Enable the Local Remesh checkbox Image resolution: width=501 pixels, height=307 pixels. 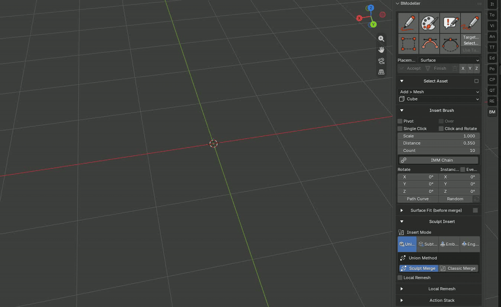[400, 278]
